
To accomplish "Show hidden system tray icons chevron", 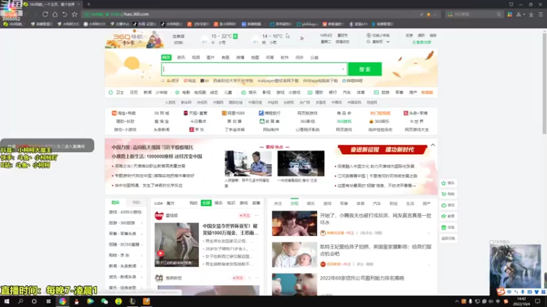I will tap(457, 302).
